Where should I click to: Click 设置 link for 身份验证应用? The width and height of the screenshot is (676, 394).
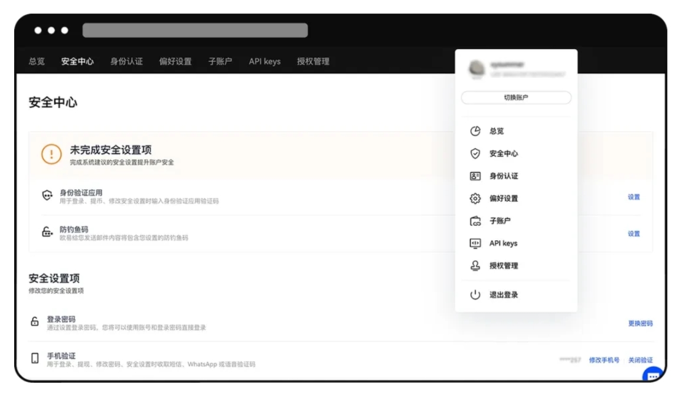click(633, 197)
